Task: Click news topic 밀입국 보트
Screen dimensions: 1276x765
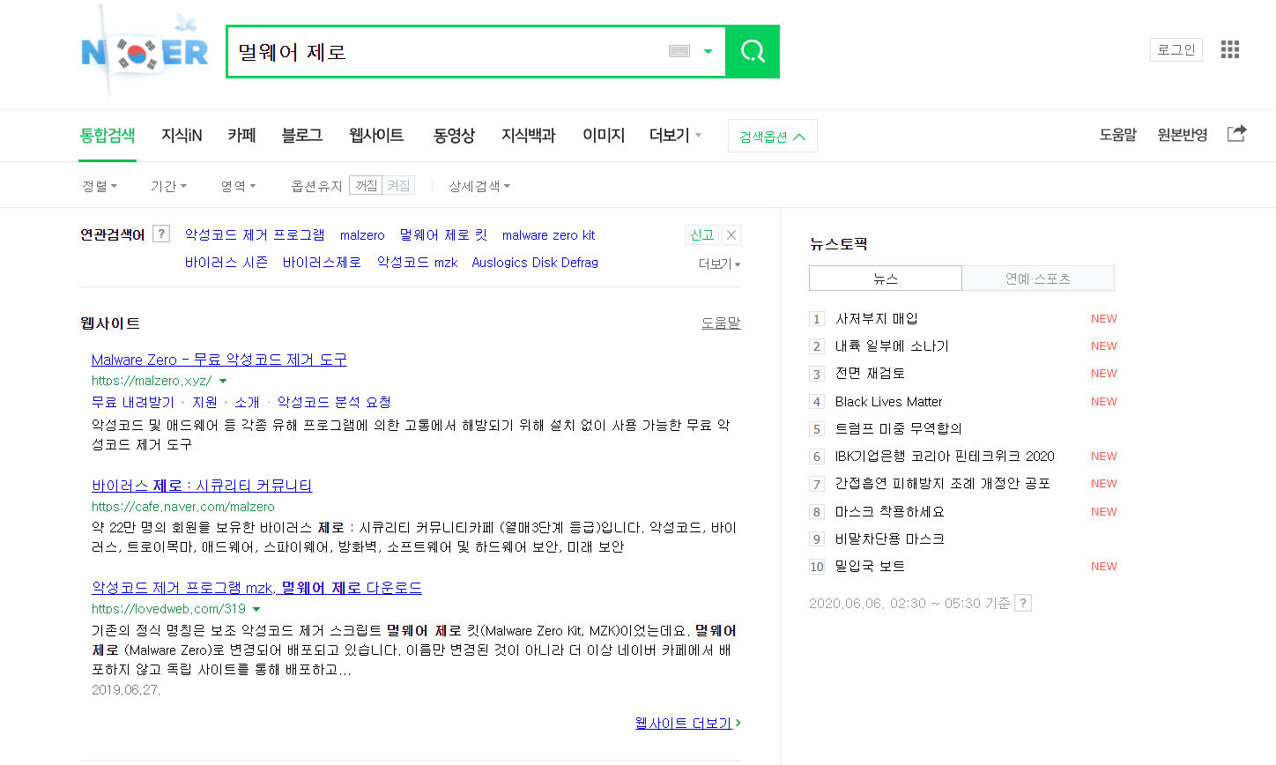Action: click(x=870, y=566)
